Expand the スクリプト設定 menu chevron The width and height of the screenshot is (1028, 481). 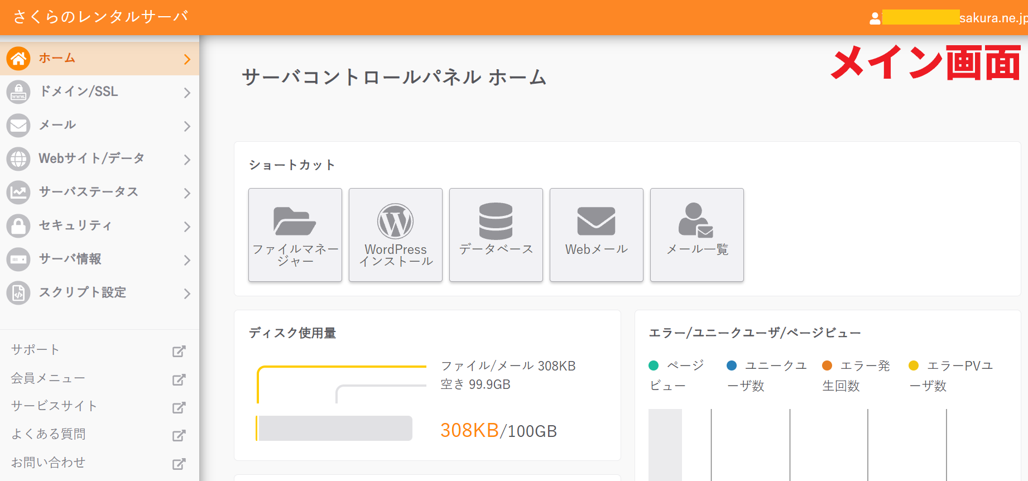[187, 294]
